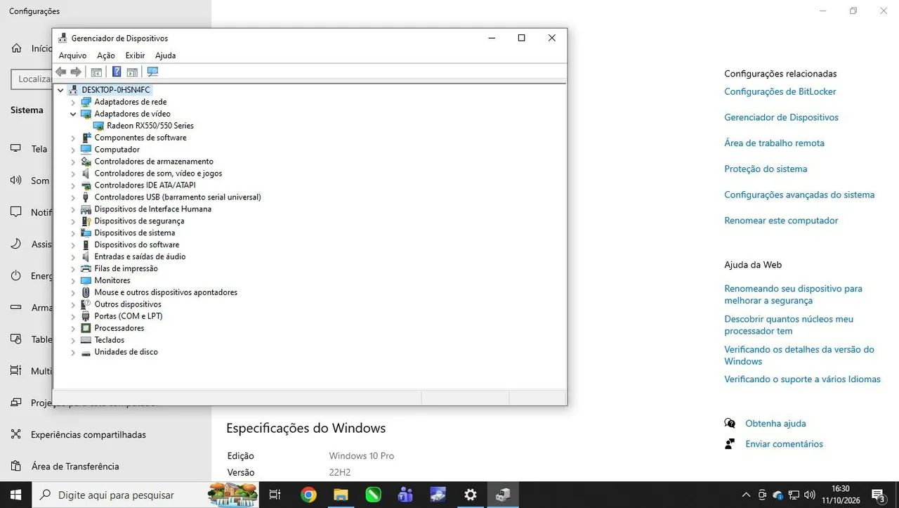Viewport: 899px width, 508px height.
Task: Open the Exibir menu
Action: pyautogui.click(x=135, y=56)
